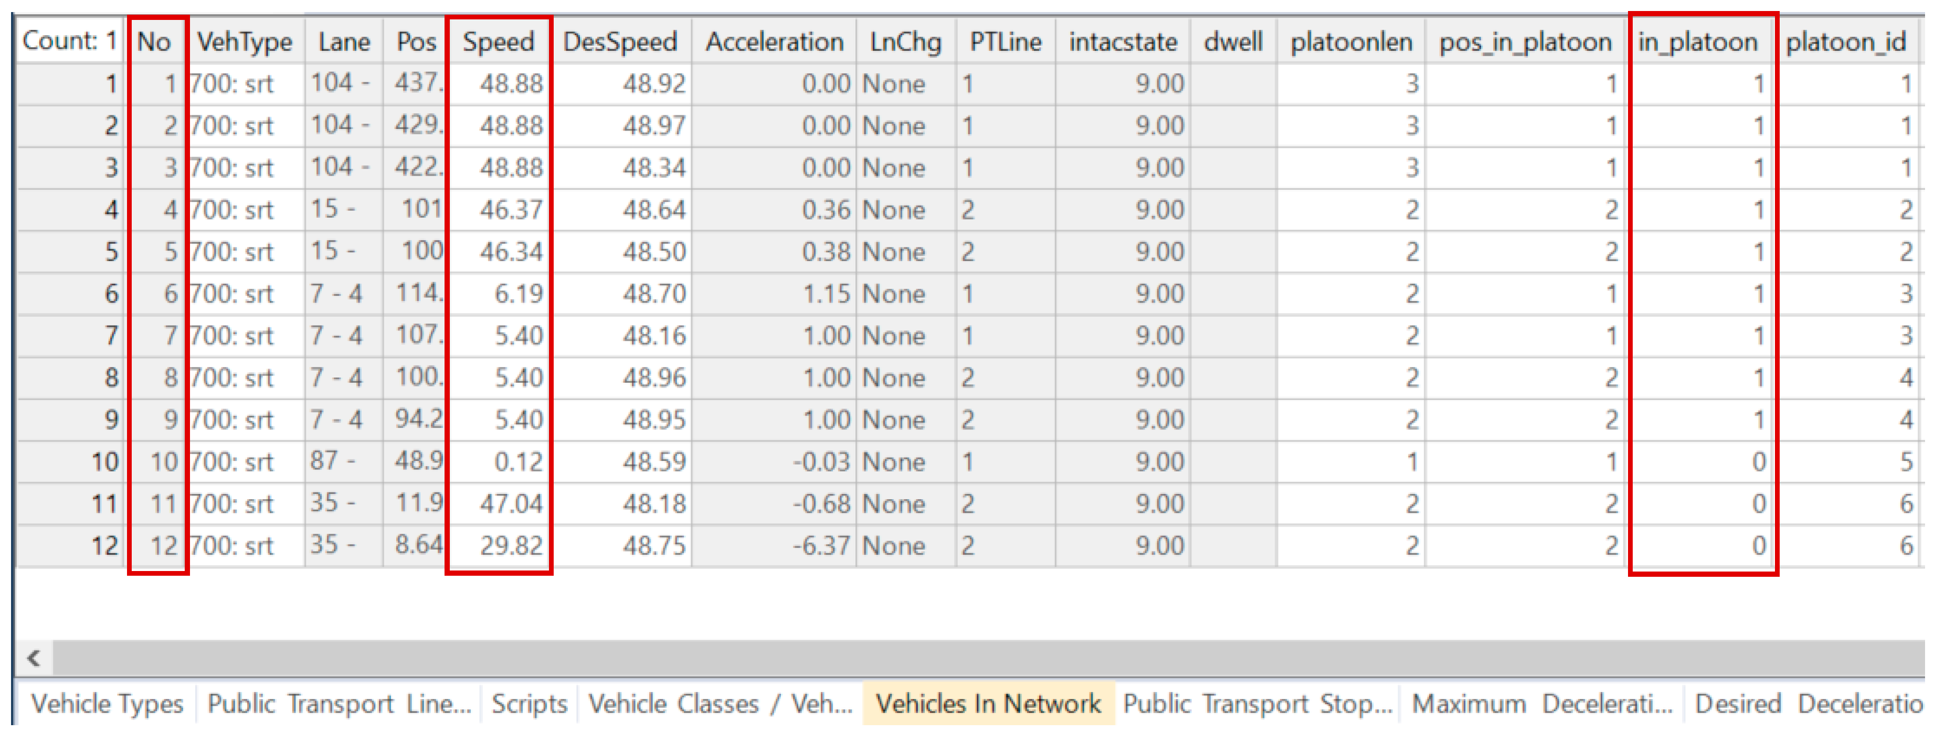Switch to the Vehicle Types tab
The height and width of the screenshot is (743, 1945).
coord(107,703)
